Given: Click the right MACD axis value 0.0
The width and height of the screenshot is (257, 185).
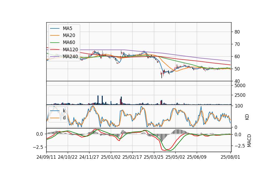Looking at the screenshot, I should (x=238, y=135).
